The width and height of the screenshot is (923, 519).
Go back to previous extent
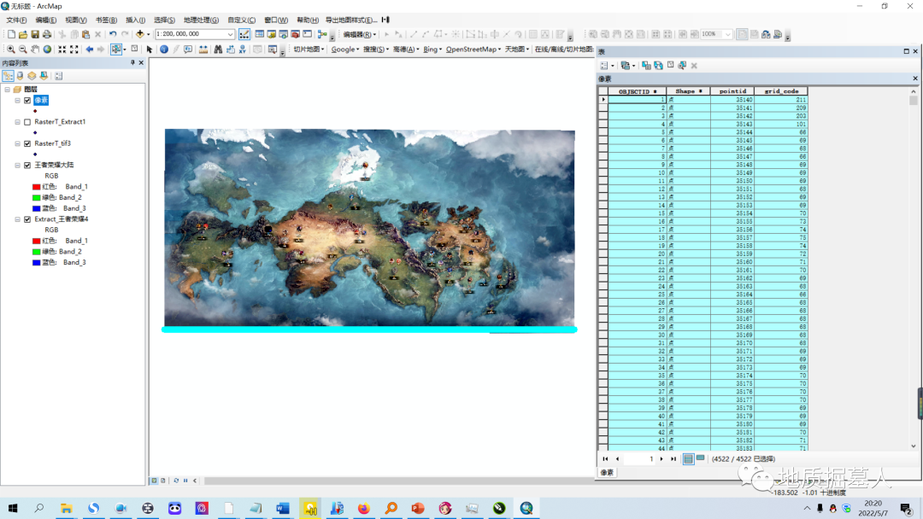coord(90,50)
